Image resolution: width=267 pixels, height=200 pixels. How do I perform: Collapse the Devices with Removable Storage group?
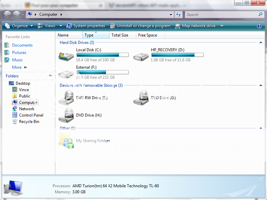261,85
